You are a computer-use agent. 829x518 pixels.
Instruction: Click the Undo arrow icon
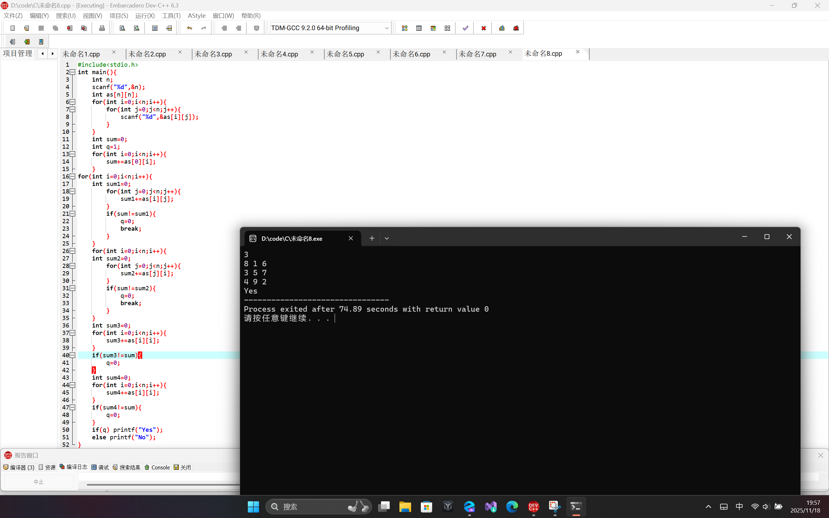tap(190, 28)
